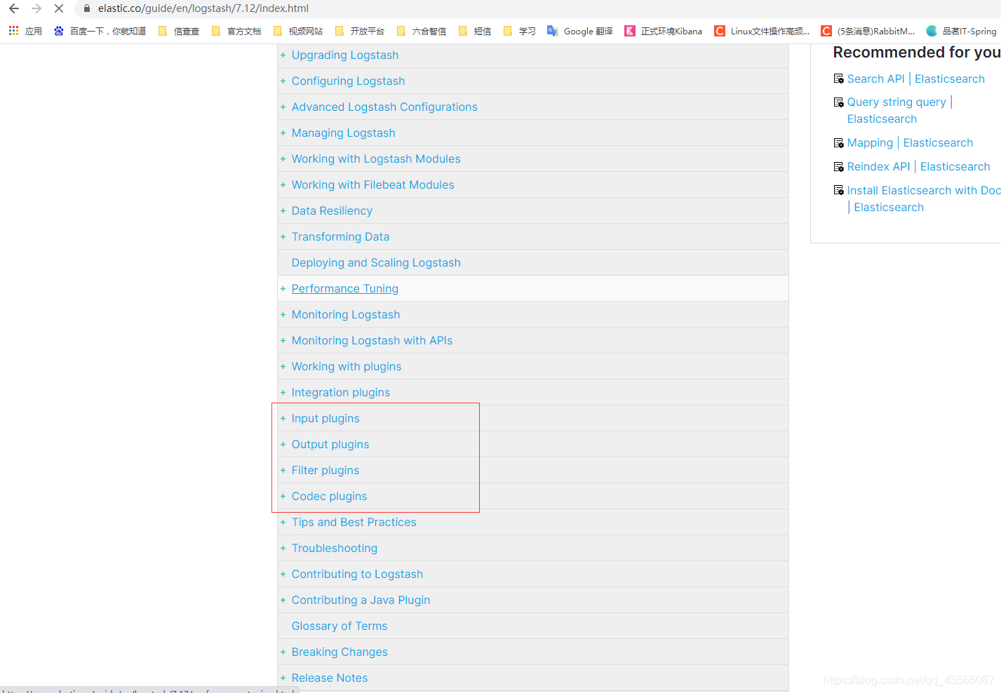Open Integration plugins link
Screen dimensions: 1001x693
(x=341, y=392)
